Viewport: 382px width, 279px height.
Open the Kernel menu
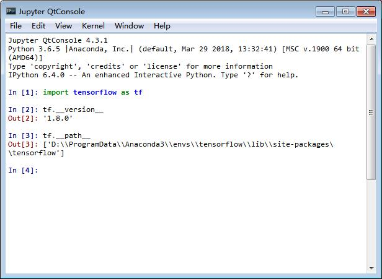pos(93,26)
